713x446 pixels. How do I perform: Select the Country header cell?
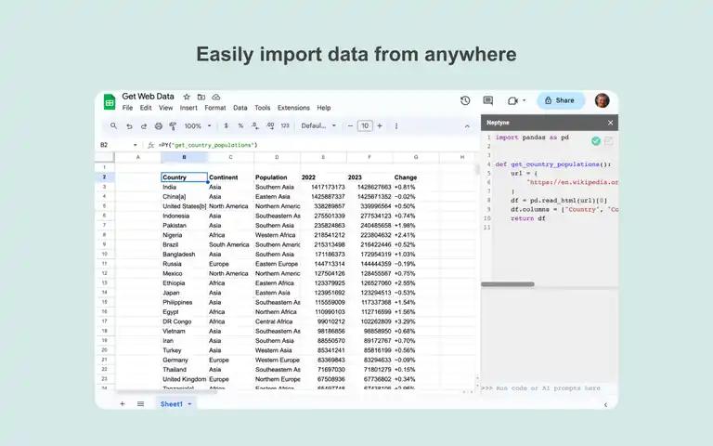184,177
